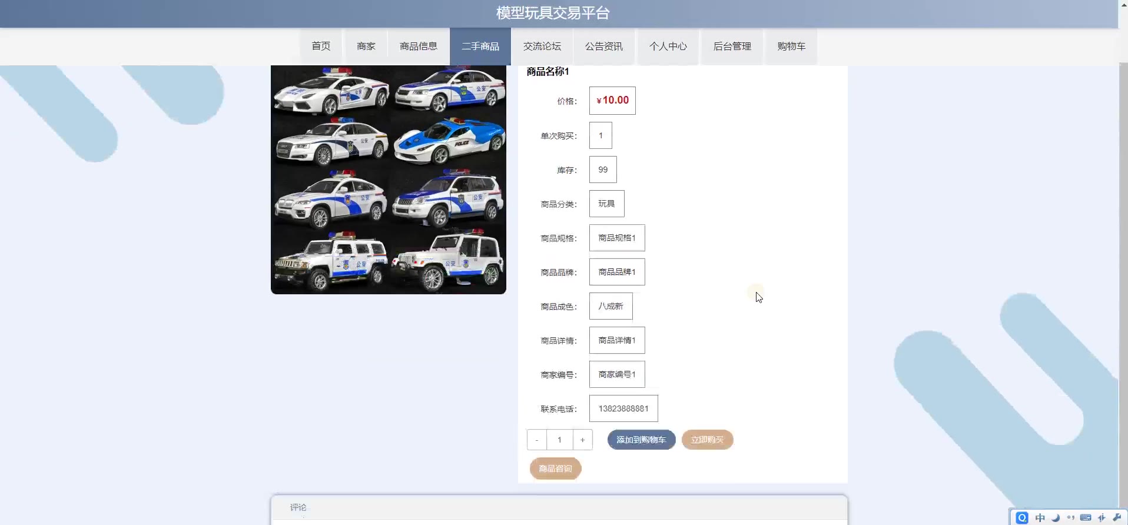This screenshot has height=525, width=1128.
Task: Click 立即购买 buy now button
Action: coord(707,440)
